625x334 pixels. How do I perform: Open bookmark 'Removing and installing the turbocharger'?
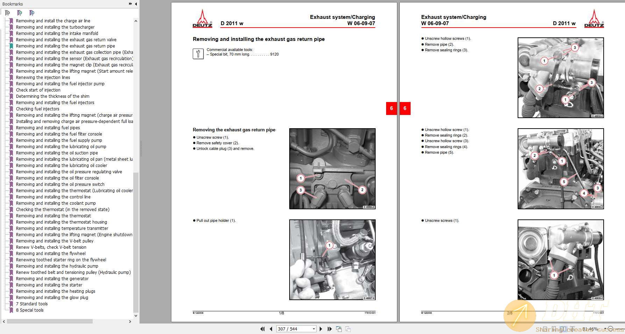[55, 27]
